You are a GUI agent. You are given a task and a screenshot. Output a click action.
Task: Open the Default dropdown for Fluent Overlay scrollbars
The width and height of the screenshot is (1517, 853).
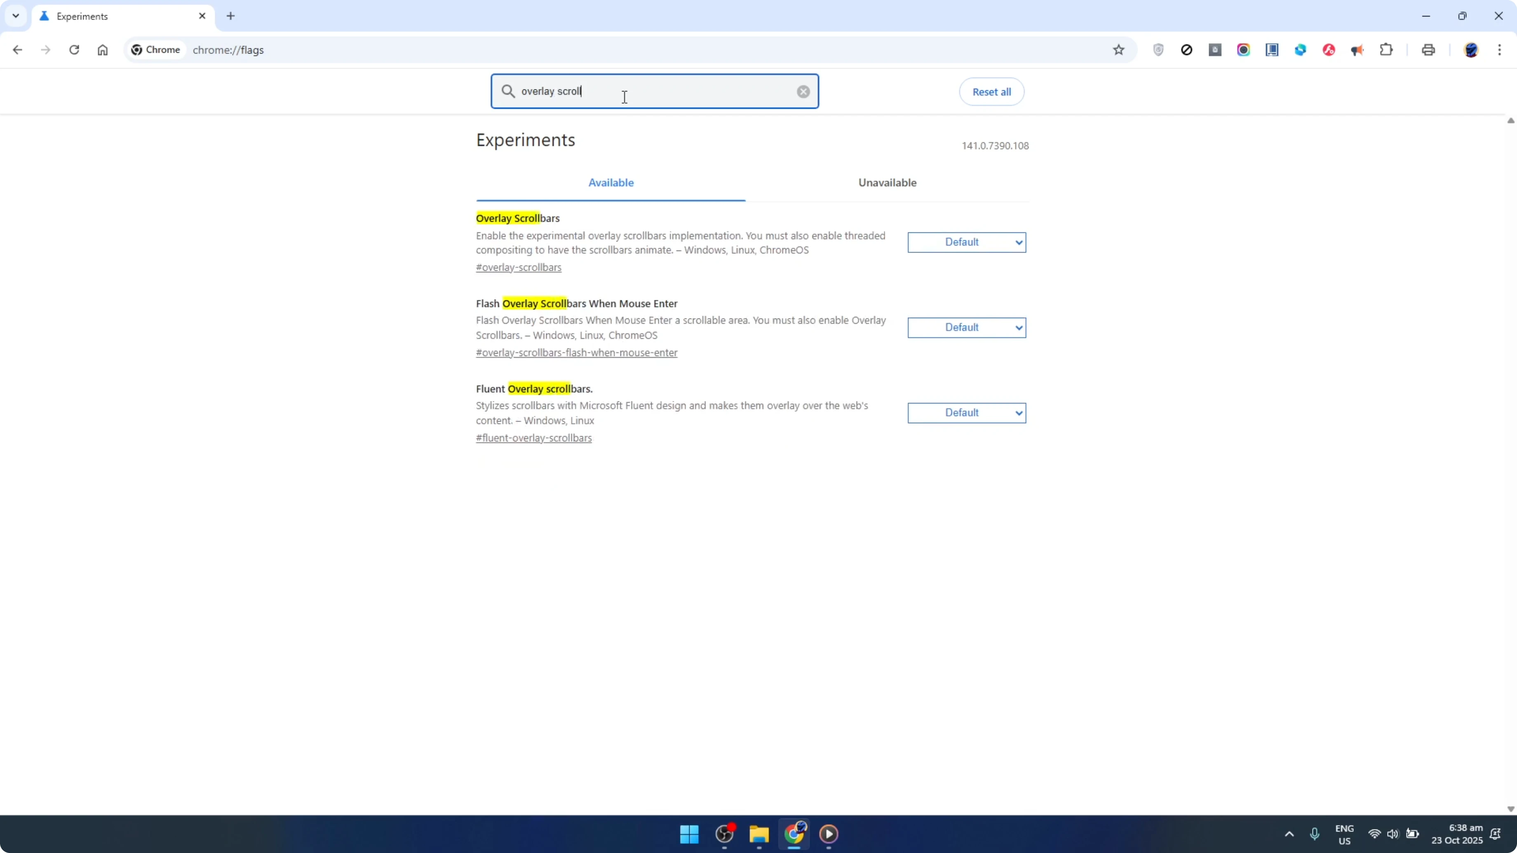click(x=966, y=412)
